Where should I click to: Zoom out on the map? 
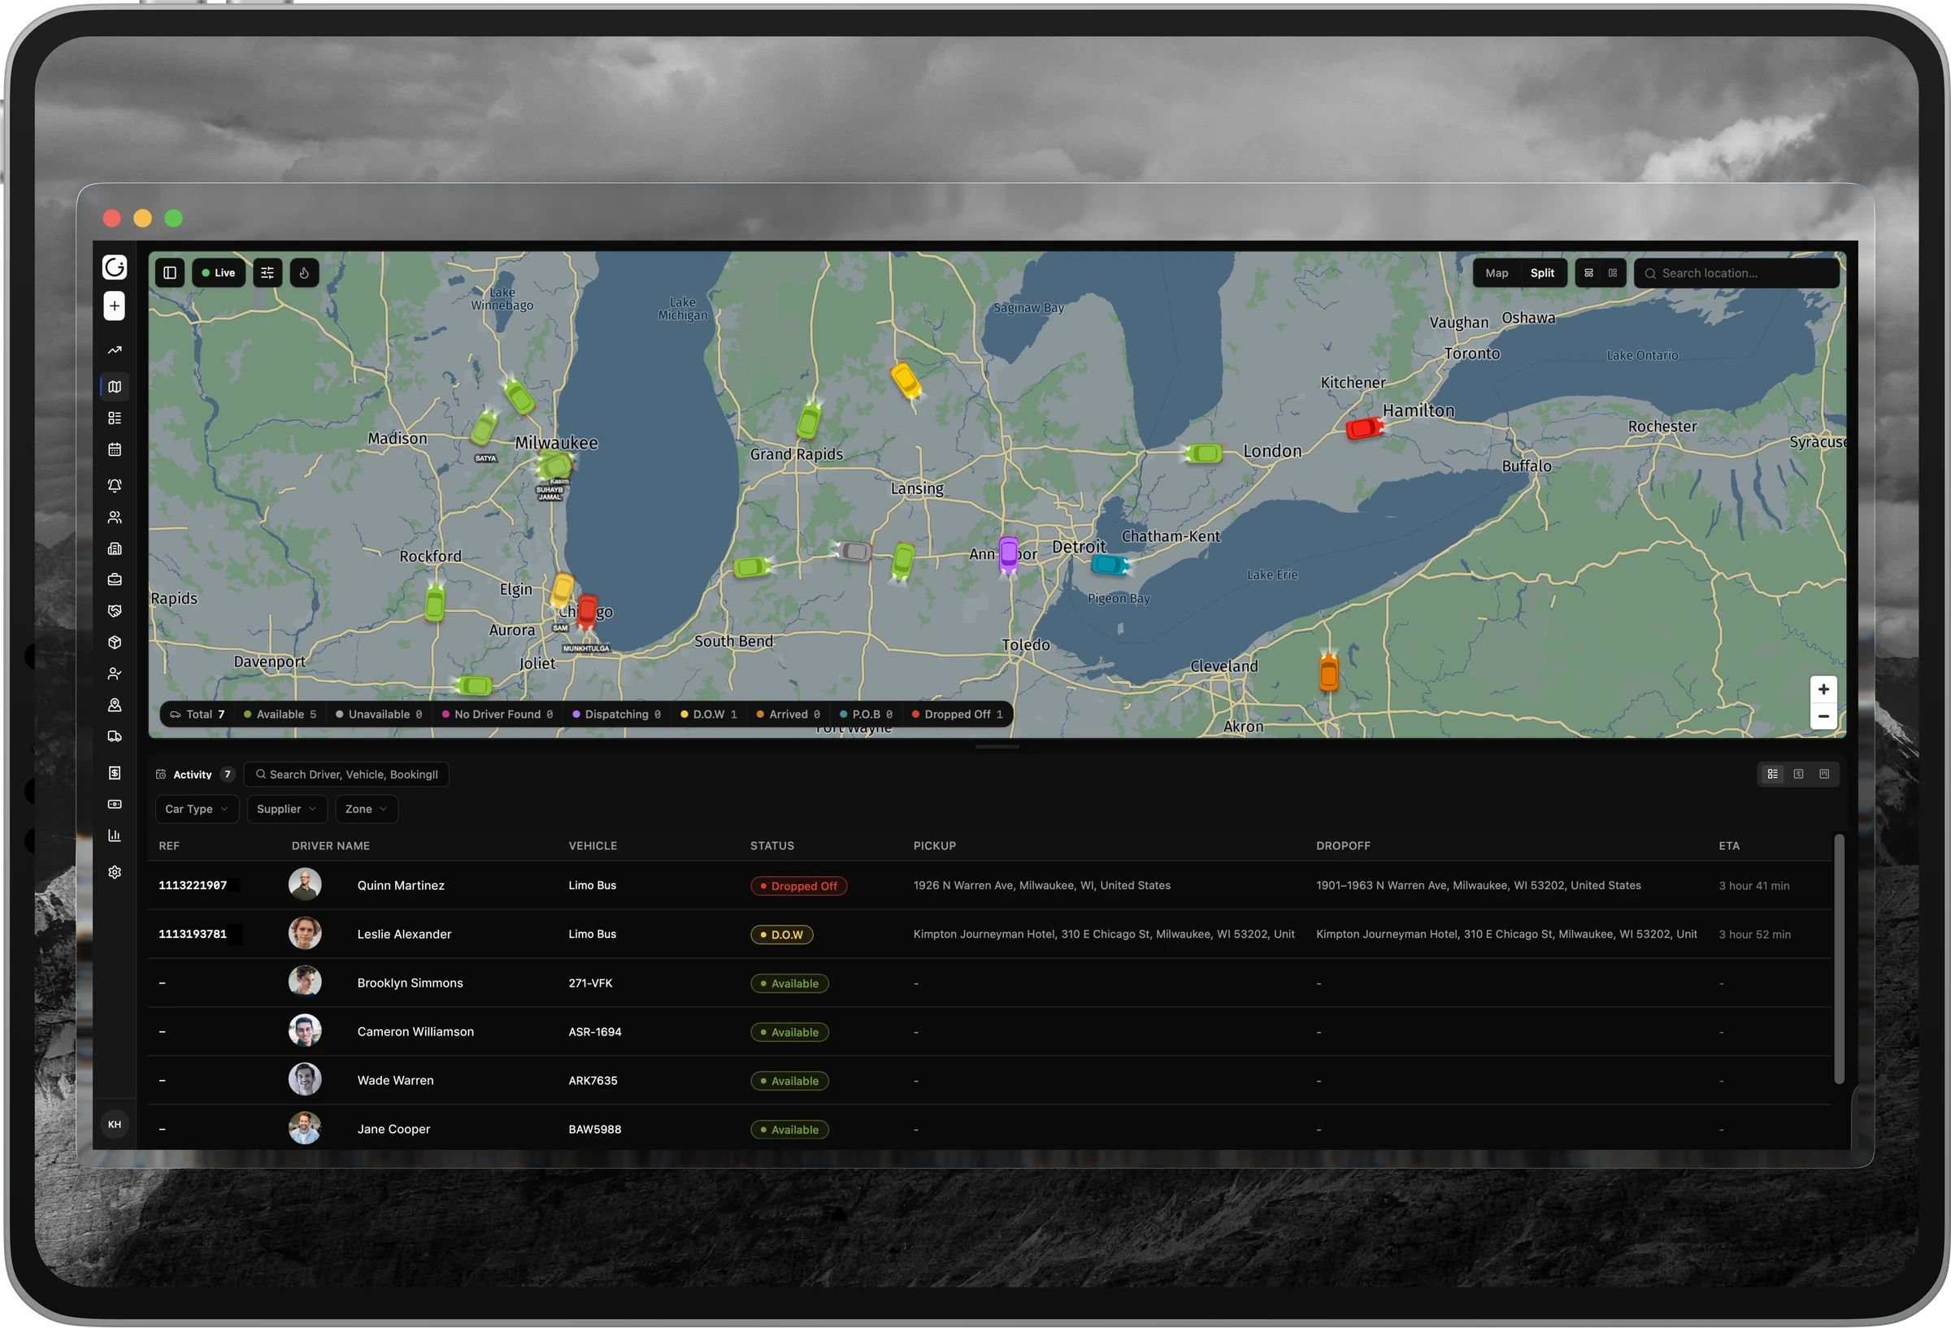tap(1823, 717)
